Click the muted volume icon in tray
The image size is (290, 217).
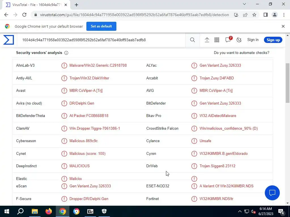coord(253,212)
